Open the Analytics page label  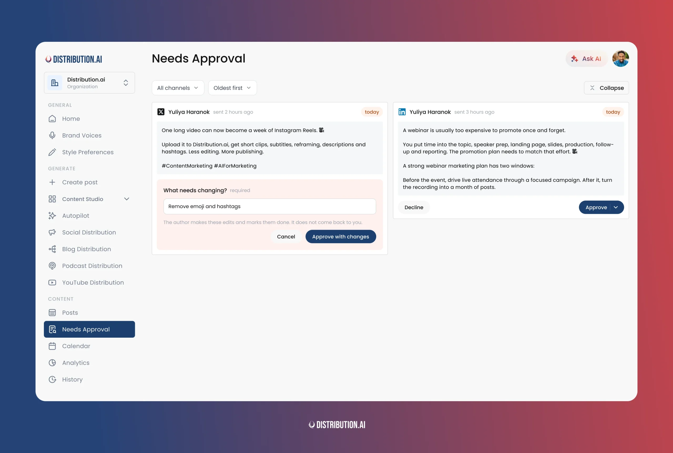pyautogui.click(x=76, y=363)
